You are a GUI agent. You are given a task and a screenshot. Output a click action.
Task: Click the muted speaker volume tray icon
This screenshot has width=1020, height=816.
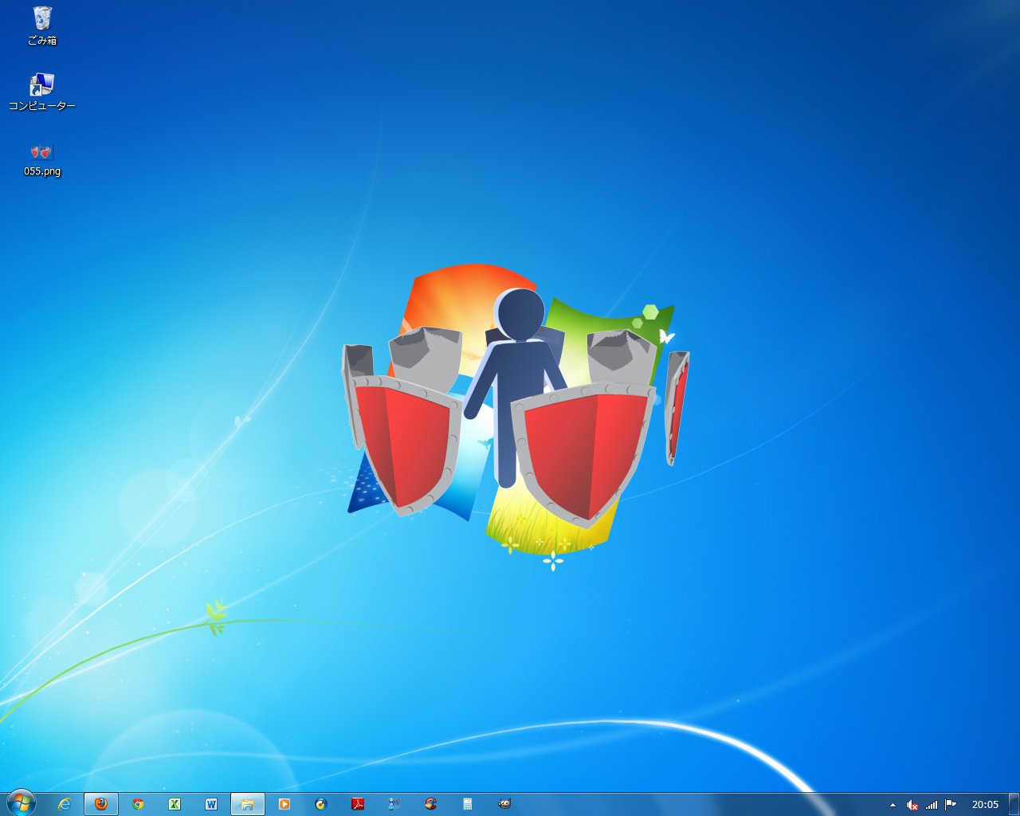pyautogui.click(x=912, y=805)
